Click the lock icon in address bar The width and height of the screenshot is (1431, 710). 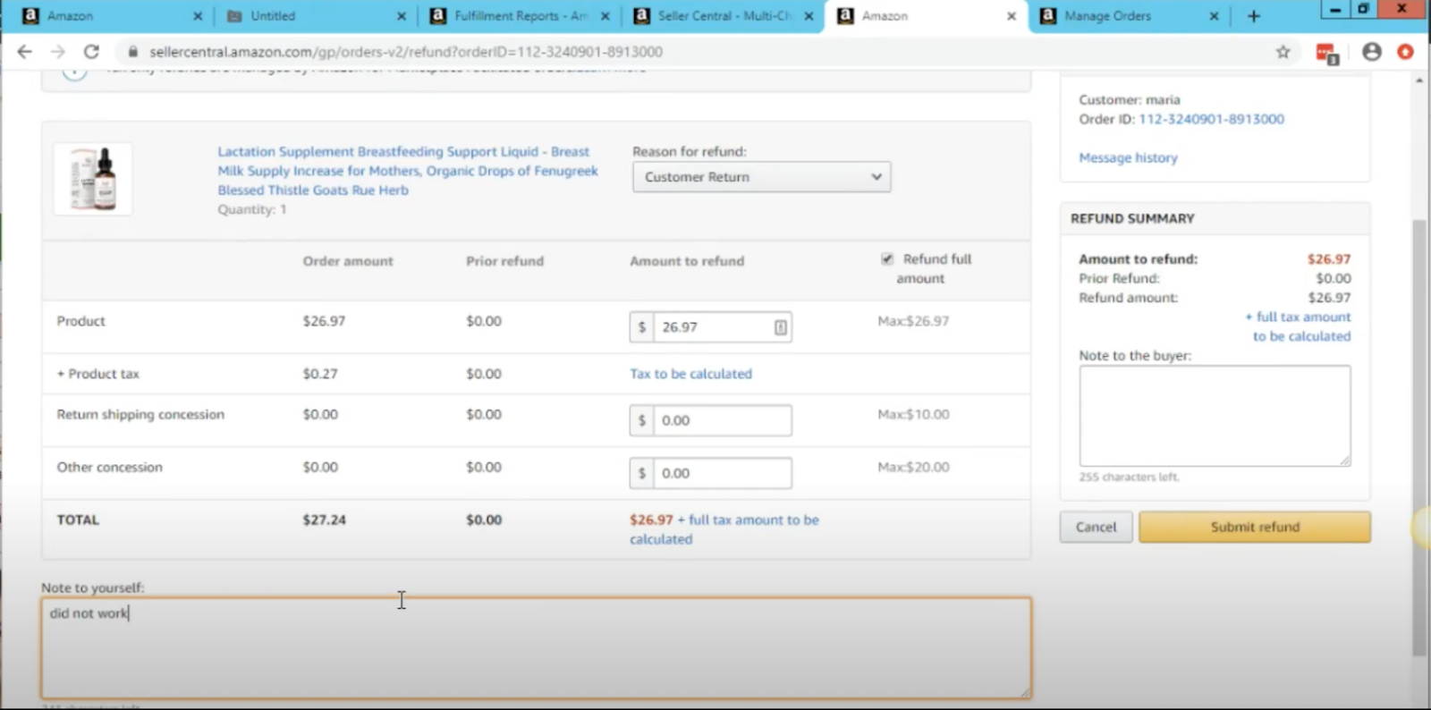[x=133, y=52]
